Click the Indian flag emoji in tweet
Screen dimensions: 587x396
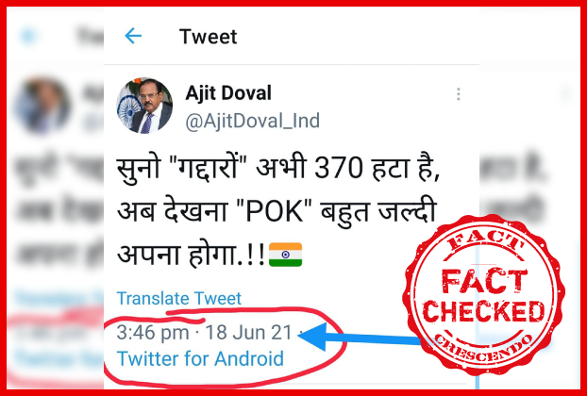[285, 255]
